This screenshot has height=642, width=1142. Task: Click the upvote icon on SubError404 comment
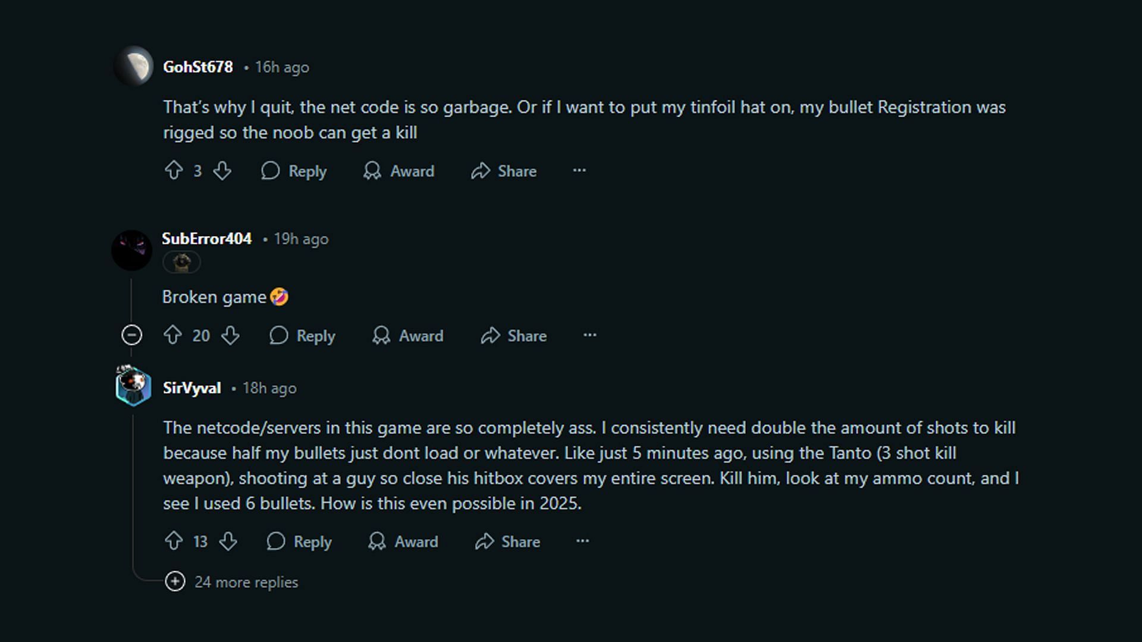coord(172,335)
